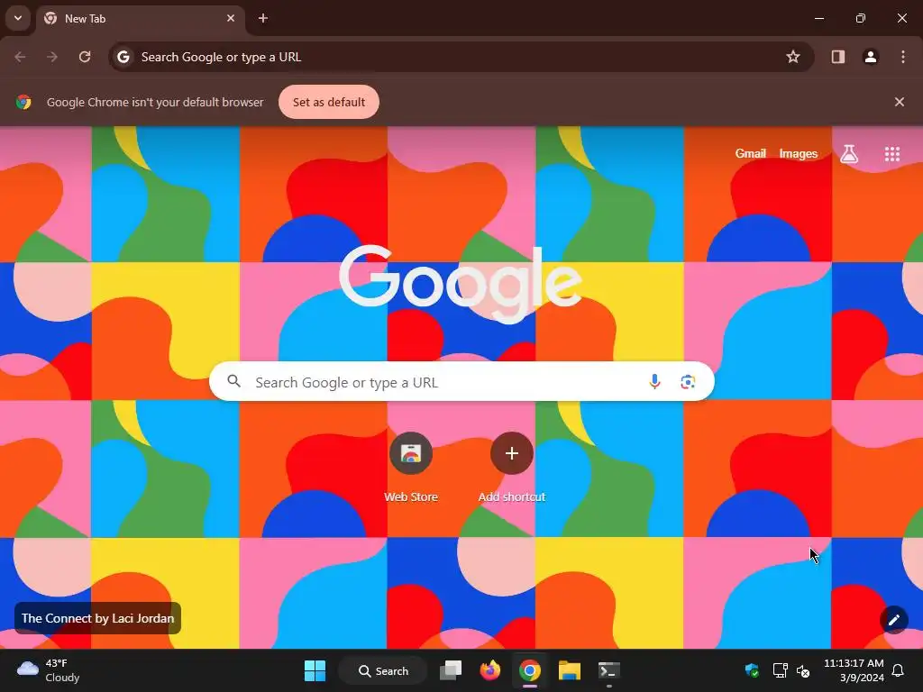This screenshot has width=923, height=692.
Task: Open the Web Store shortcut
Action: 411,468
